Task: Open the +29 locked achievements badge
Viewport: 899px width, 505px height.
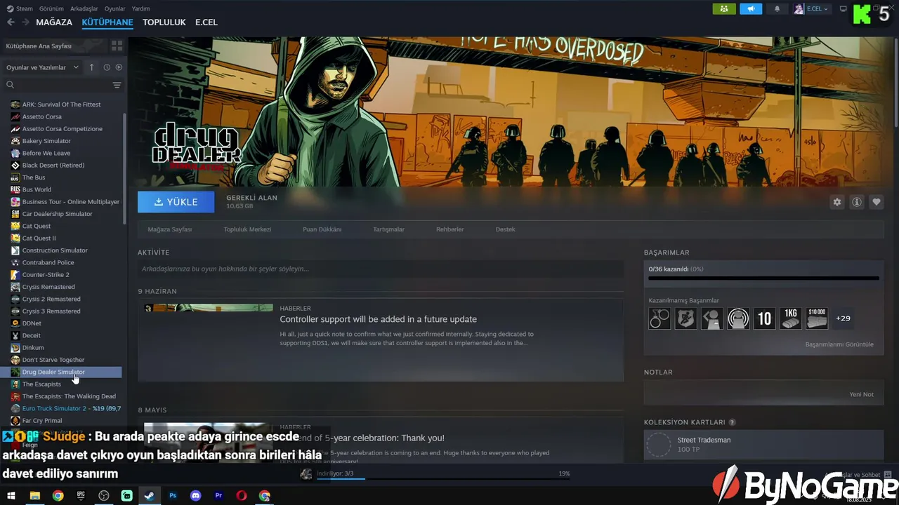Action: 843,318
